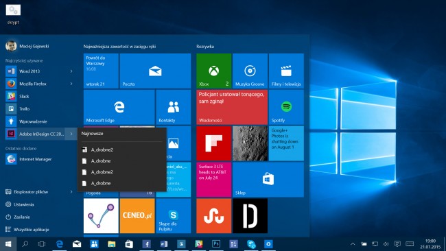This screenshot has width=446, height=251.
Task: Open second A_drobne2 recent file
Action: pos(122,172)
